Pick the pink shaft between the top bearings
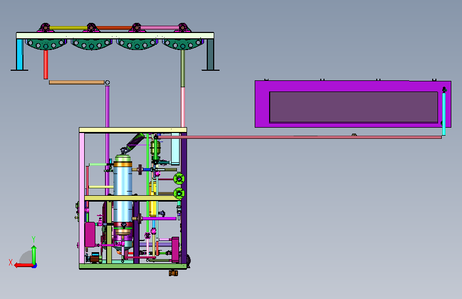 (x=160, y=28)
